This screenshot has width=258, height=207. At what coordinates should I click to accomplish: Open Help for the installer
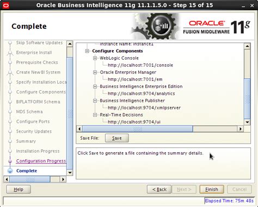[x=19, y=190]
